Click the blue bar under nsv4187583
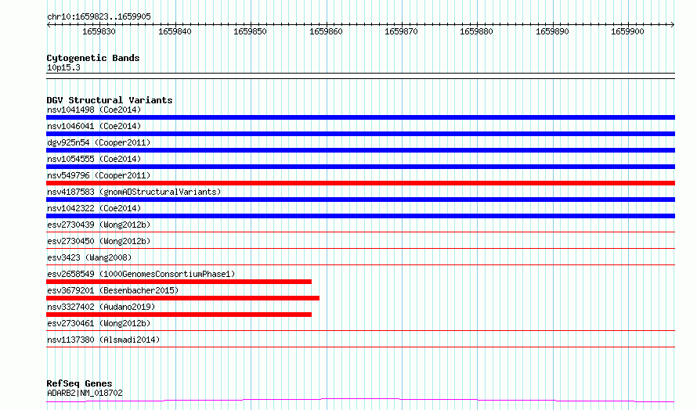 pyautogui.click(x=360, y=200)
